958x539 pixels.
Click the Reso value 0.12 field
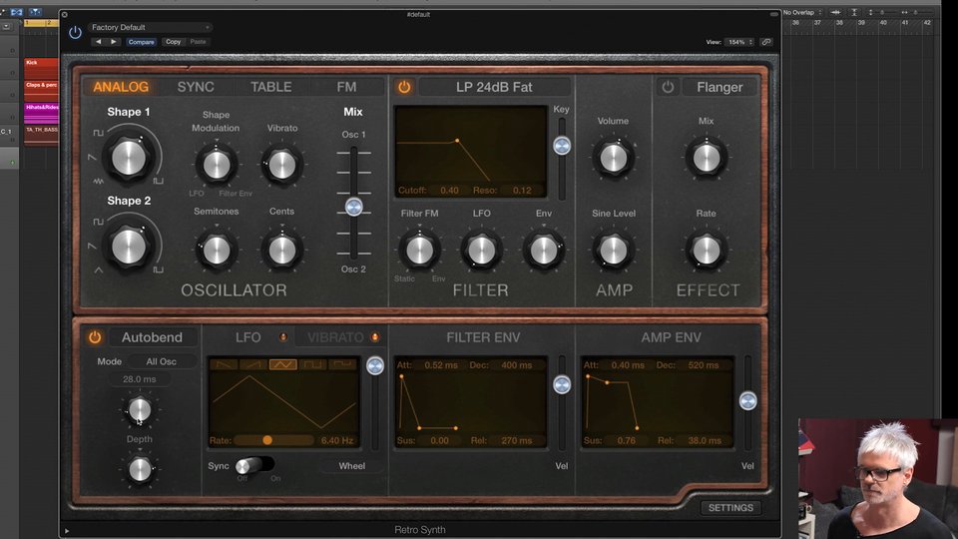pyautogui.click(x=522, y=190)
